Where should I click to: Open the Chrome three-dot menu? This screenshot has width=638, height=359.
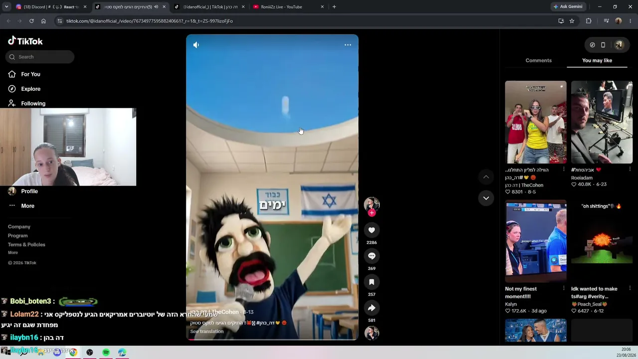(631, 21)
